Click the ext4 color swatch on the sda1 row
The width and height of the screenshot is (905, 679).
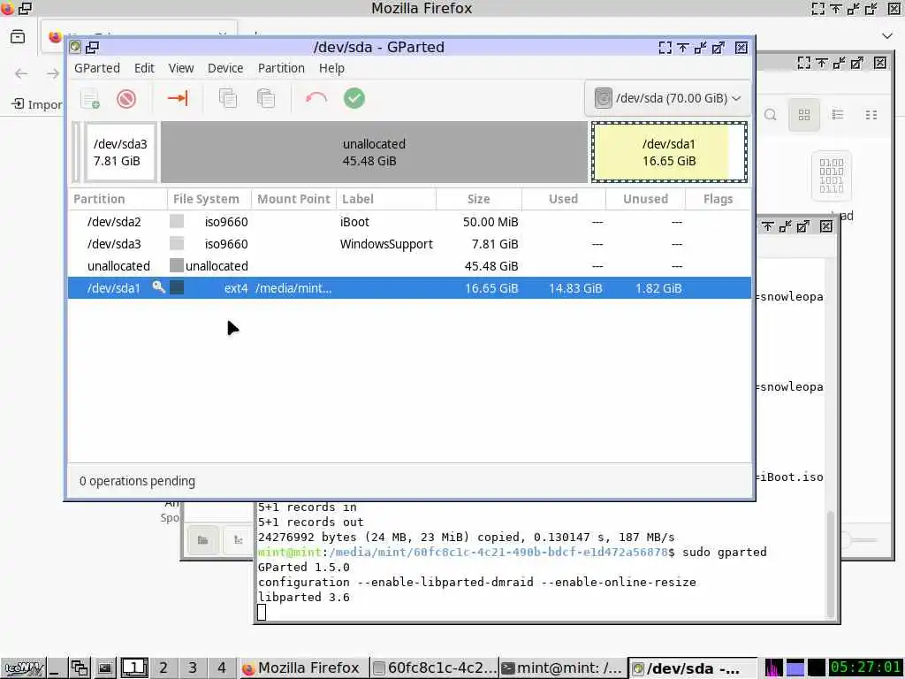[177, 287]
